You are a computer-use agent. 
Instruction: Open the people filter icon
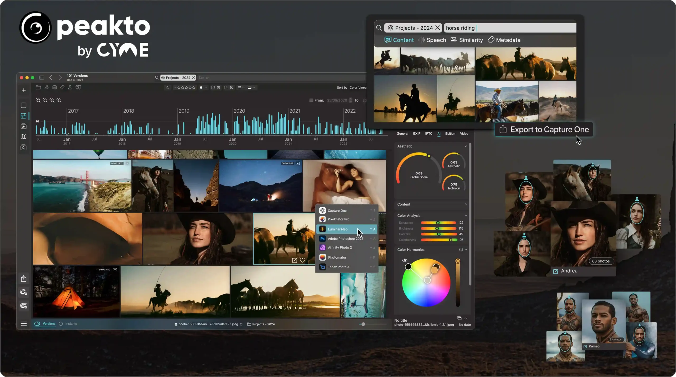(70, 87)
